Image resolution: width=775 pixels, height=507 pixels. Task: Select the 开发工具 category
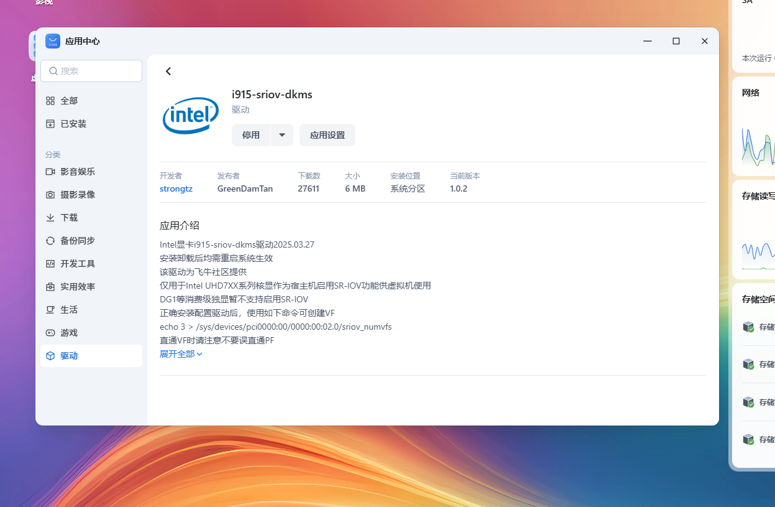(x=91, y=264)
